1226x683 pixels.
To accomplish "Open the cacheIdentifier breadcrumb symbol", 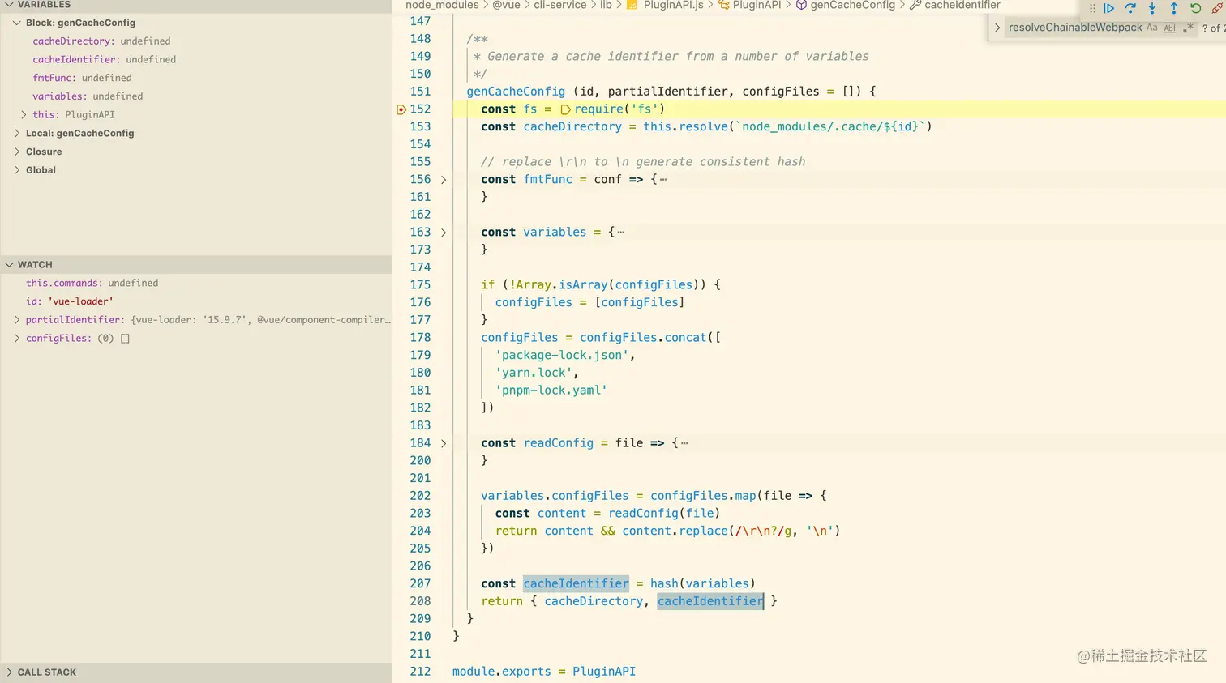I will tap(962, 5).
